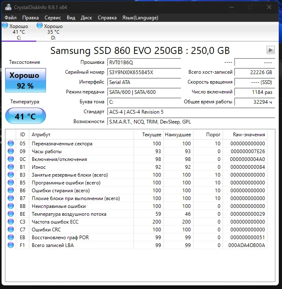Click the status orb for attribute B5
This screenshot has width=282, height=289.
(11, 182)
